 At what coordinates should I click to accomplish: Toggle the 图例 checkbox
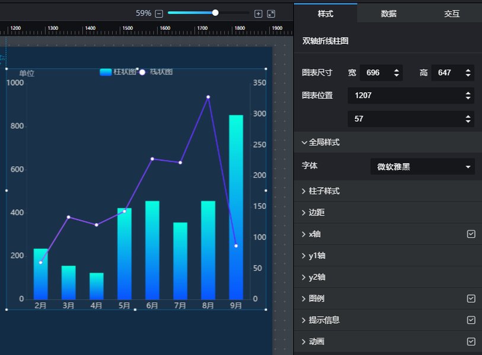[x=471, y=299]
